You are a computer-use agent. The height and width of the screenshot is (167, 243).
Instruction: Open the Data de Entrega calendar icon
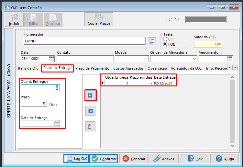tap(57, 124)
